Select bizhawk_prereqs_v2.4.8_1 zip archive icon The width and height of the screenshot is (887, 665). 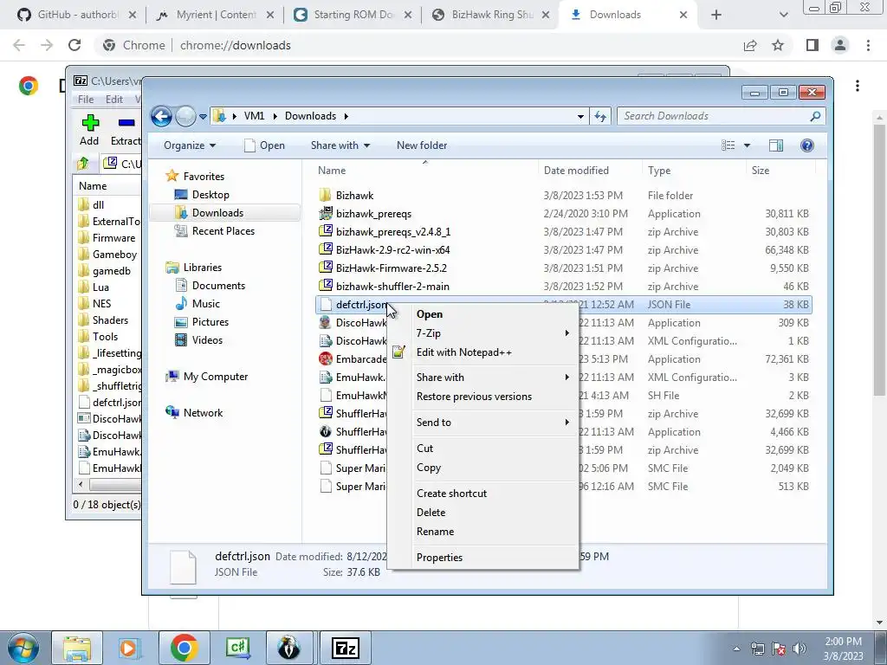326,232
